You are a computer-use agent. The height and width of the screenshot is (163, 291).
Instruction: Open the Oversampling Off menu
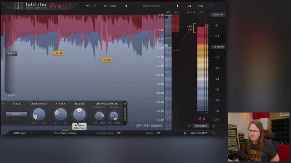pos(119,133)
